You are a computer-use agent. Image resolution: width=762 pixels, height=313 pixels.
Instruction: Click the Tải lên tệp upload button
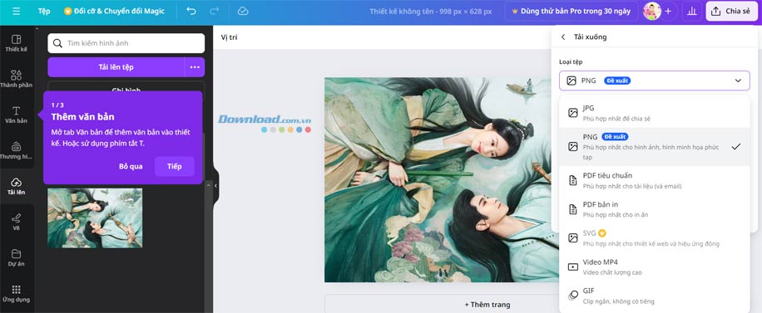[x=116, y=67]
